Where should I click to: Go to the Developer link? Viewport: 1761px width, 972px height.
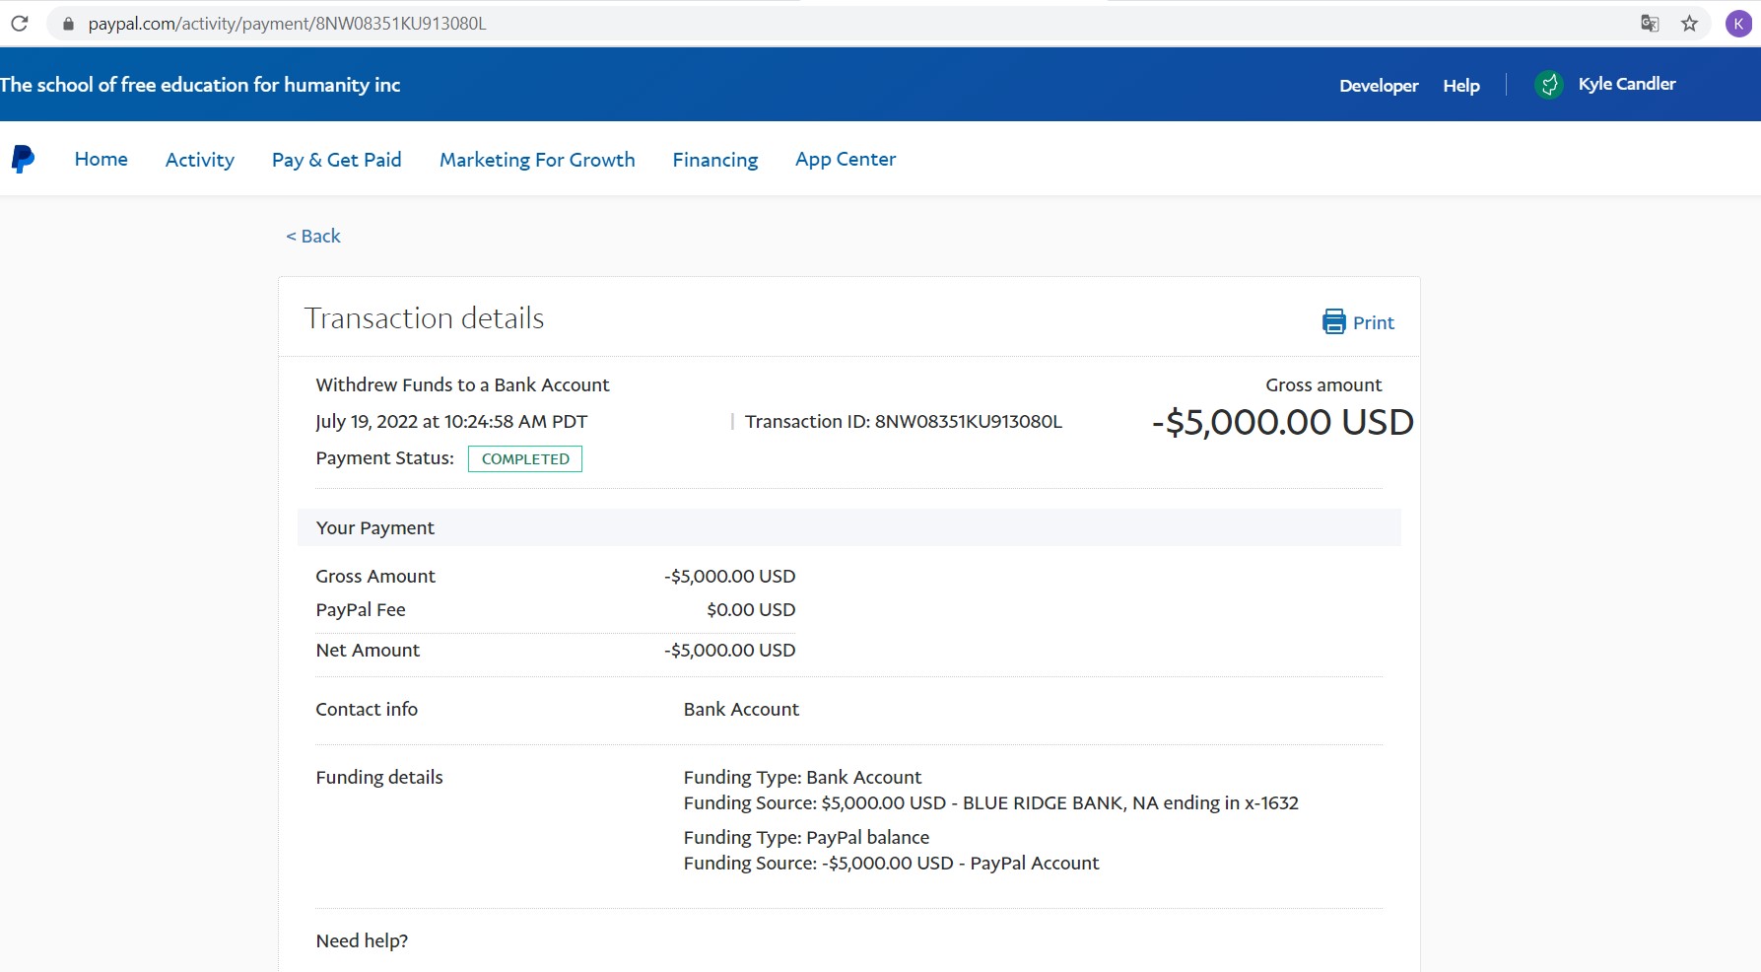click(x=1379, y=86)
